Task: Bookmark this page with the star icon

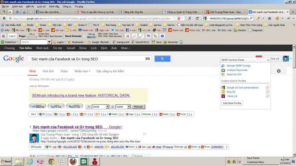Action: click(x=175, y=19)
